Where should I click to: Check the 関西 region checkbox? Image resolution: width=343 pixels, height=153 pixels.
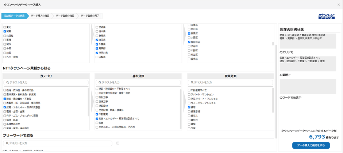5,44
